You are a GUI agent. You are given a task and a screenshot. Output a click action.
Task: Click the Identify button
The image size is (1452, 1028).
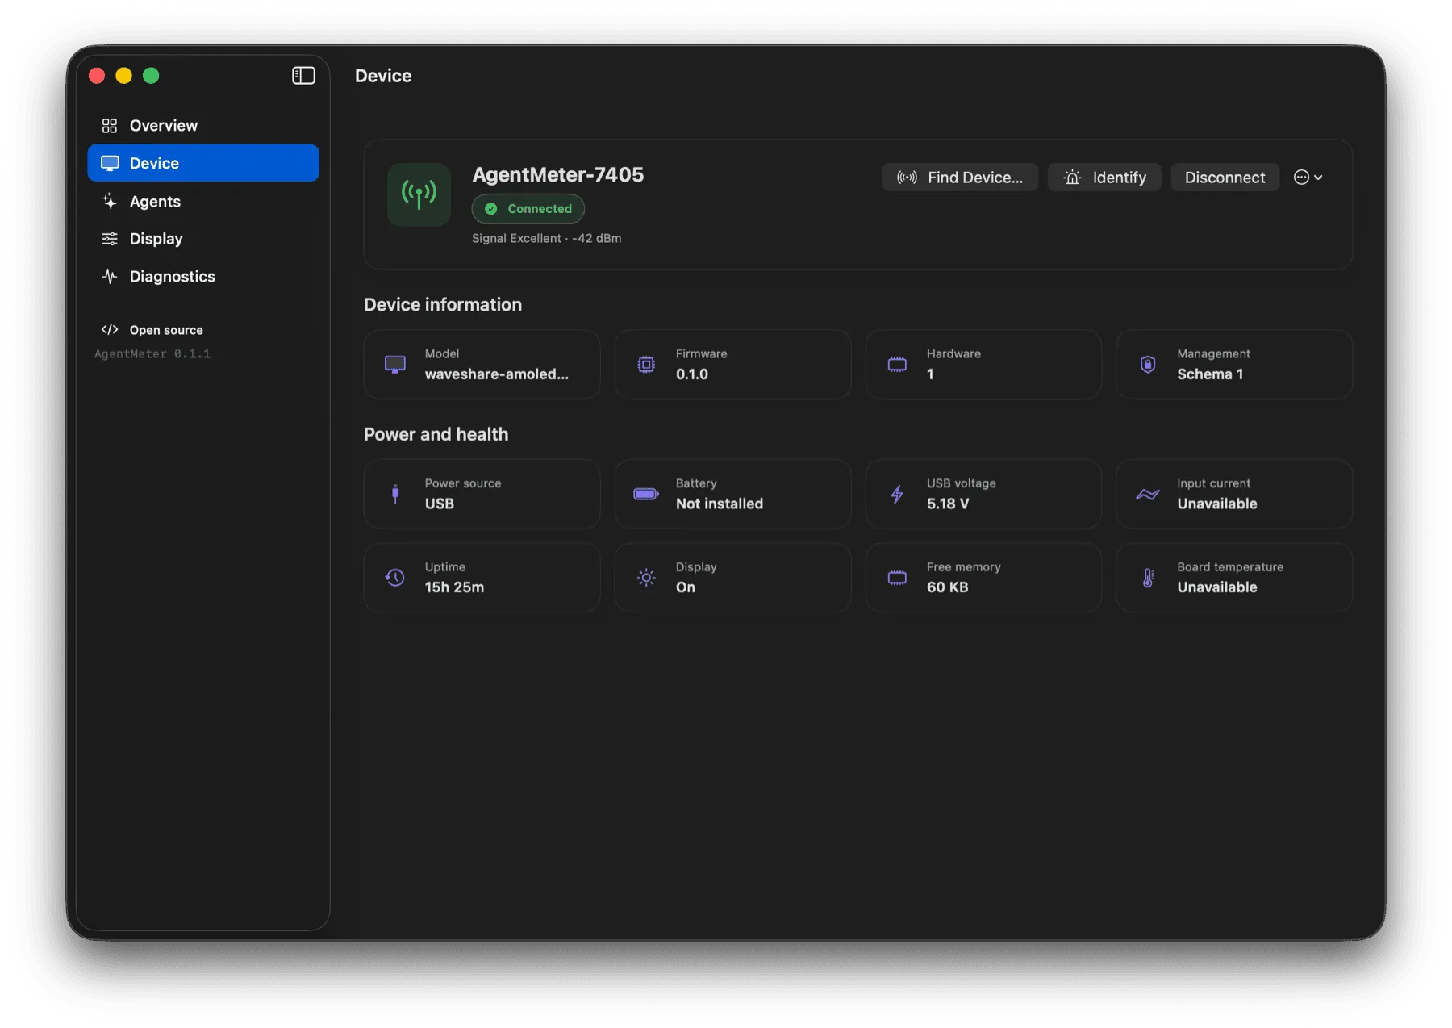point(1104,178)
